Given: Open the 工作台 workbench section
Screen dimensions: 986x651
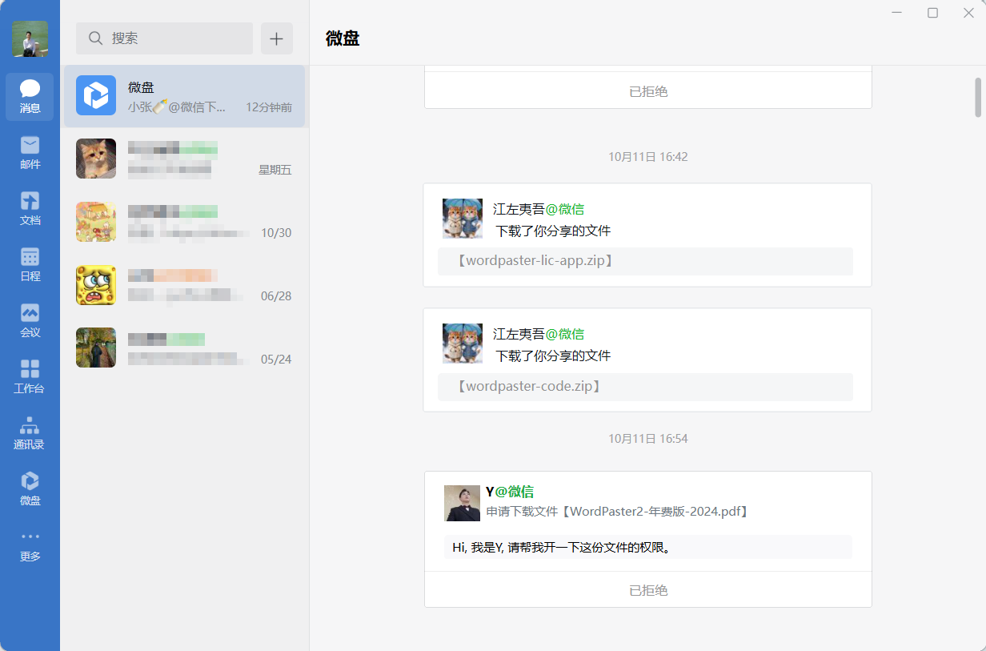Looking at the screenshot, I should 30,377.
